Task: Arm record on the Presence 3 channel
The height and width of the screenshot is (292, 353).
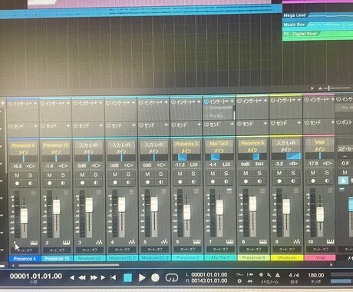Action: coord(180,182)
